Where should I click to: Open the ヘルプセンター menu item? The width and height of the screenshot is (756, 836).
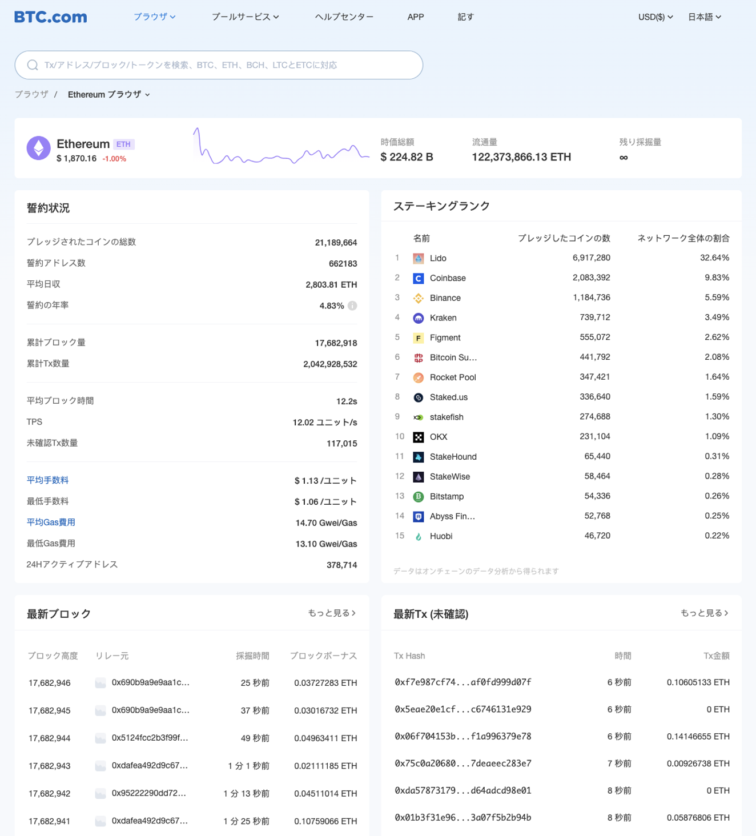click(344, 17)
